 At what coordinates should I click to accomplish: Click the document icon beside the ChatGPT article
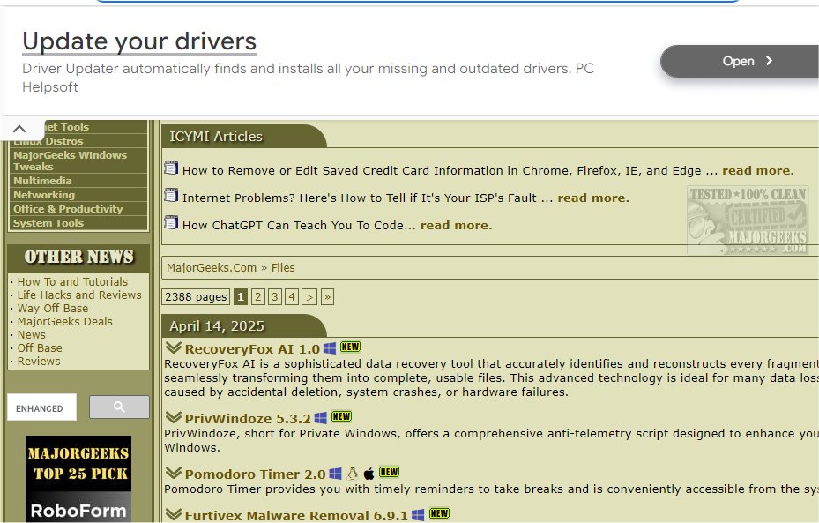click(x=171, y=223)
